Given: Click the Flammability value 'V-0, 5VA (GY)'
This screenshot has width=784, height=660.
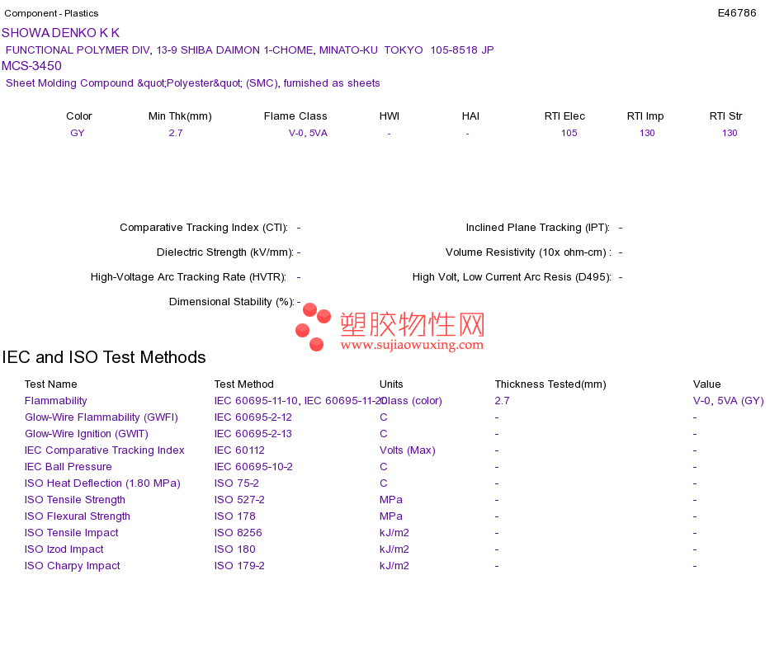Looking at the screenshot, I should [729, 401].
